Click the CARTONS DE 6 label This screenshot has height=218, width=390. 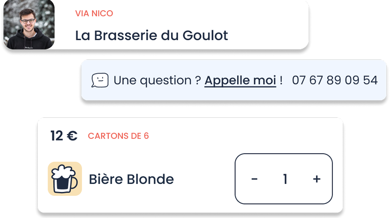[x=118, y=136]
